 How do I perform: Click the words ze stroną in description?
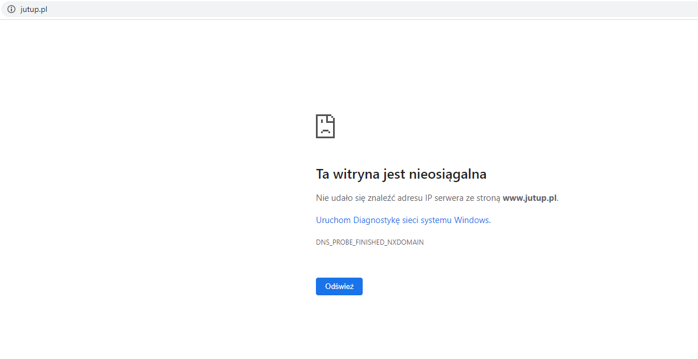[x=484, y=198]
